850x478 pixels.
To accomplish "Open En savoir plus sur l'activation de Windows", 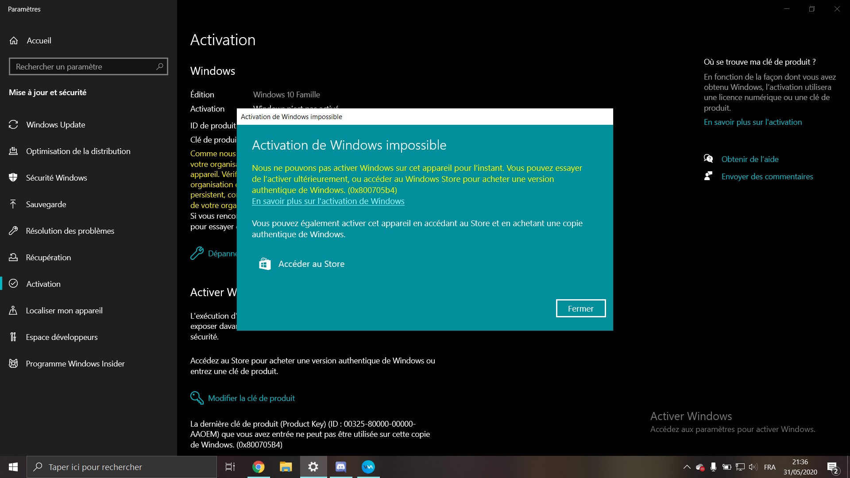I will [328, 201].
